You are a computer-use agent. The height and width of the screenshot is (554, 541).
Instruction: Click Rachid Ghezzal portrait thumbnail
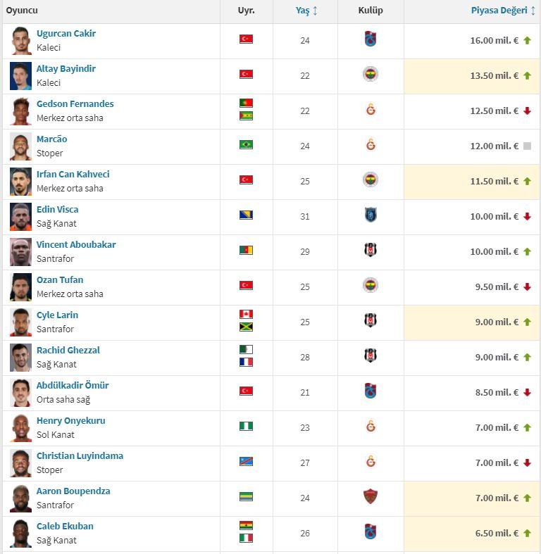pos(21,357)
